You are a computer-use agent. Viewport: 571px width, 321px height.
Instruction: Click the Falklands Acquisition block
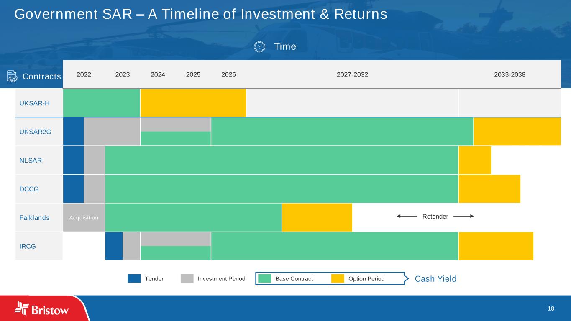84,217
